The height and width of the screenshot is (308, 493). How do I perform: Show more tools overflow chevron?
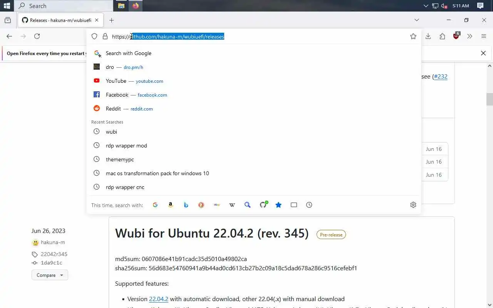click(x=470, y=36)
